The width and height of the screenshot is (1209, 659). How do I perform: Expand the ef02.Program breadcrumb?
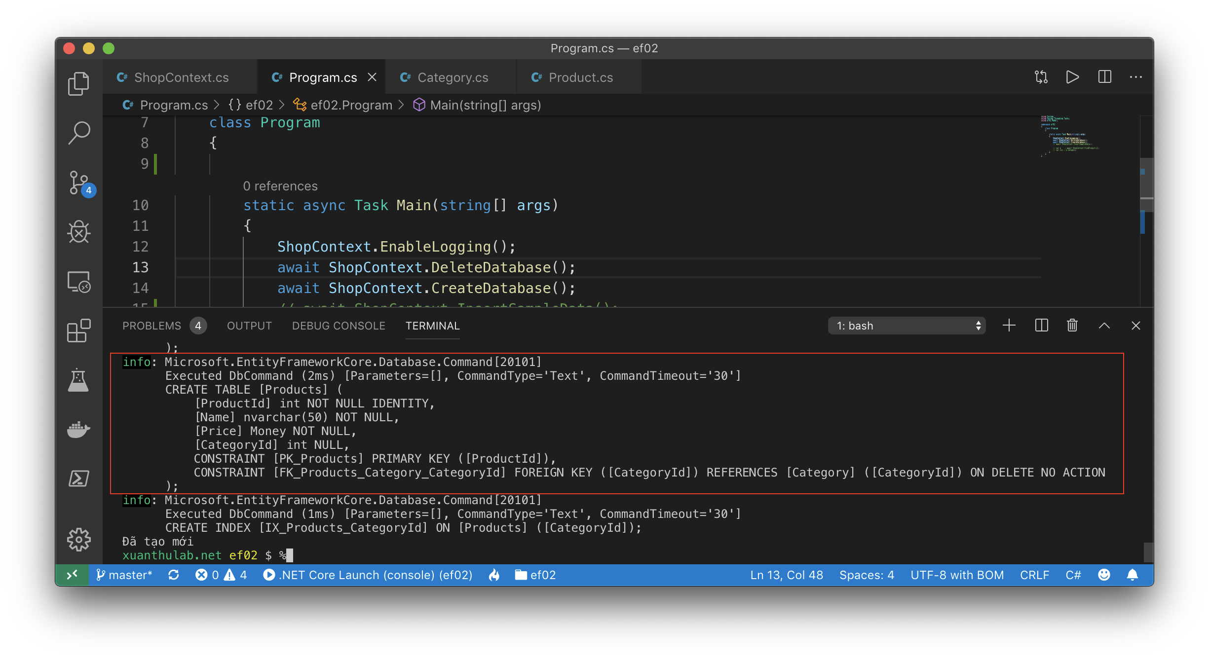[x=351, y=105]
